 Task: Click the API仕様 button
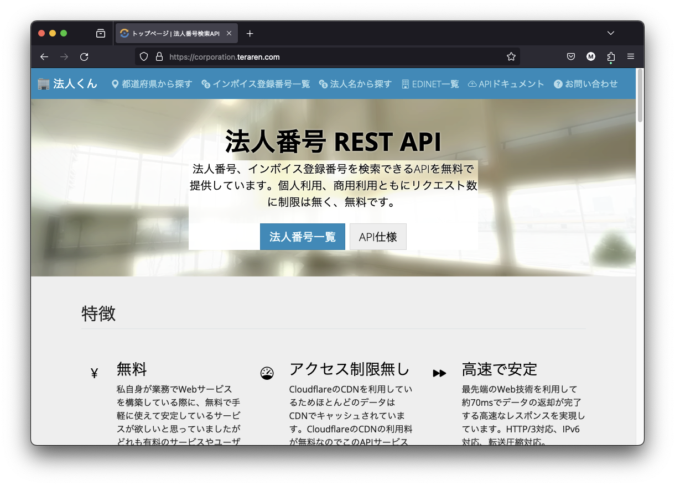(x=378, y=237)
